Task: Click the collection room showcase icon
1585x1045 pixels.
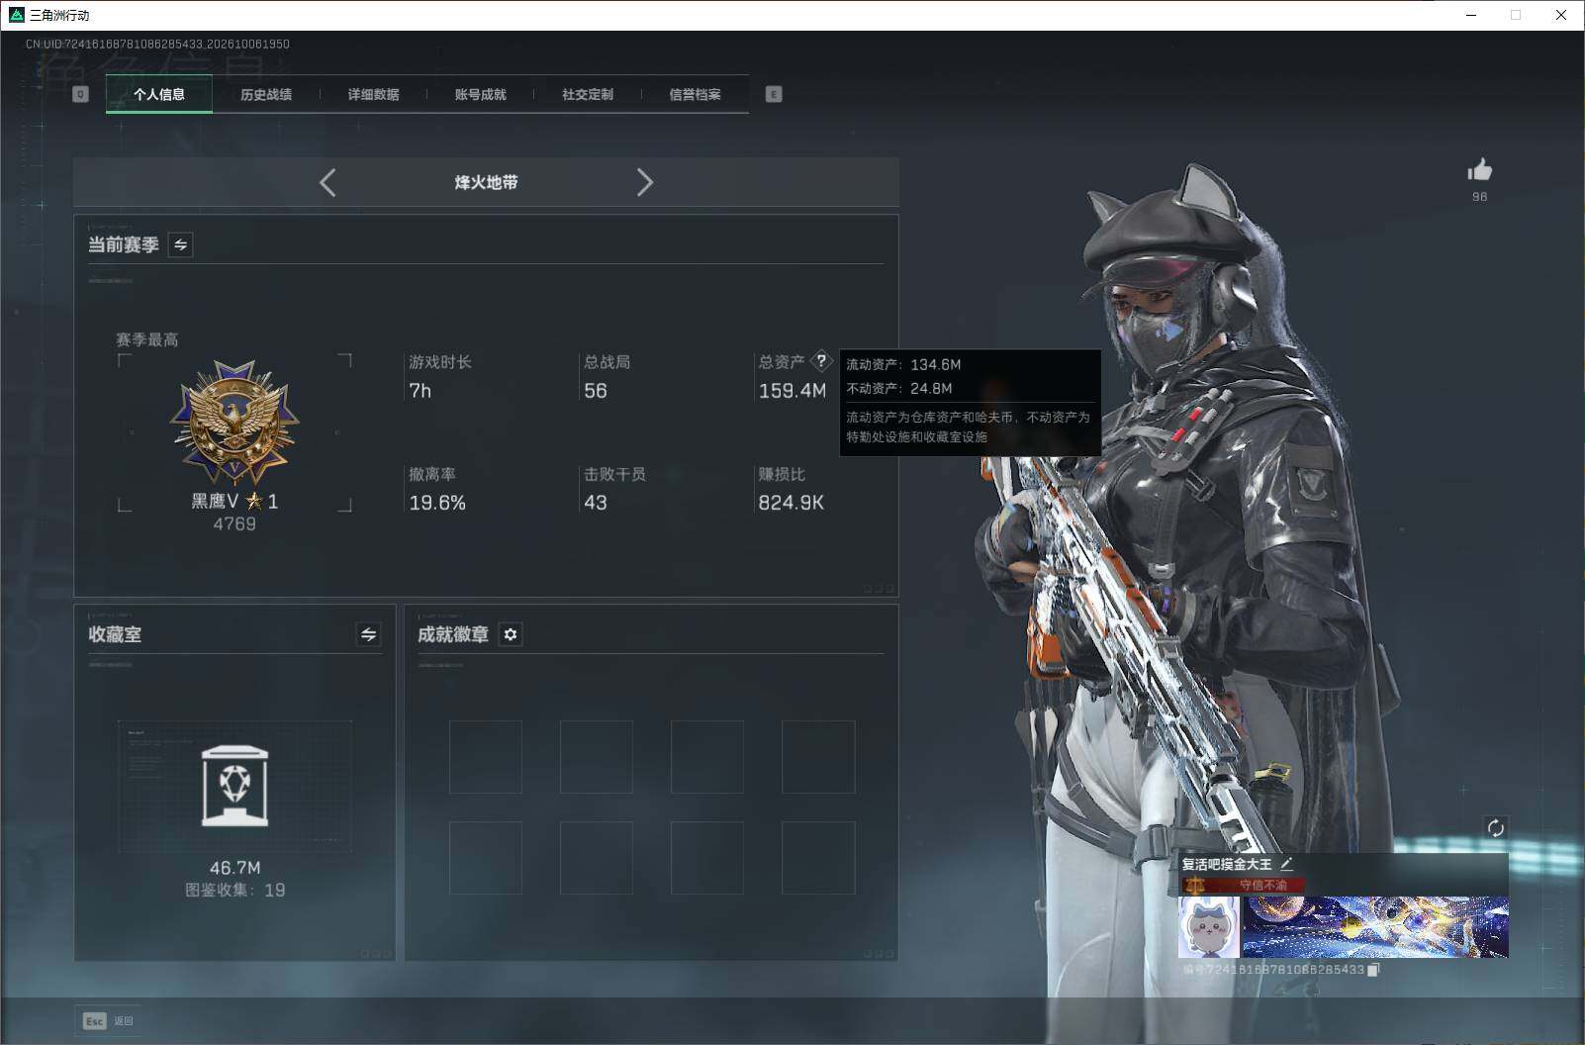Action: [234, 786]
